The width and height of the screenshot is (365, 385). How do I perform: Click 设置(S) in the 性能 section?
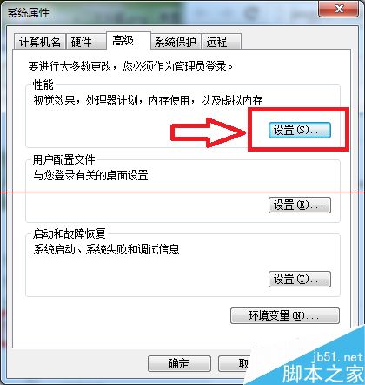[x=300, y=130]
